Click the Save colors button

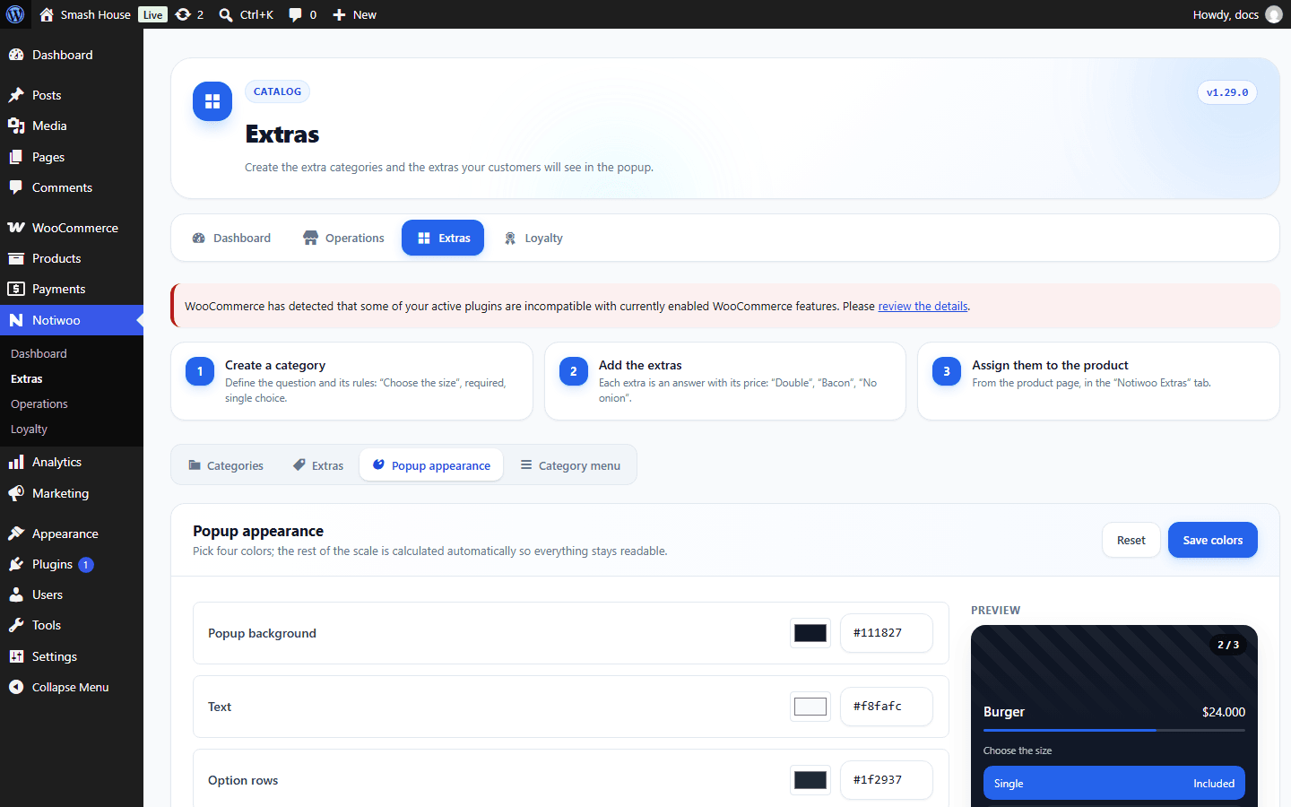point(1212,540)
